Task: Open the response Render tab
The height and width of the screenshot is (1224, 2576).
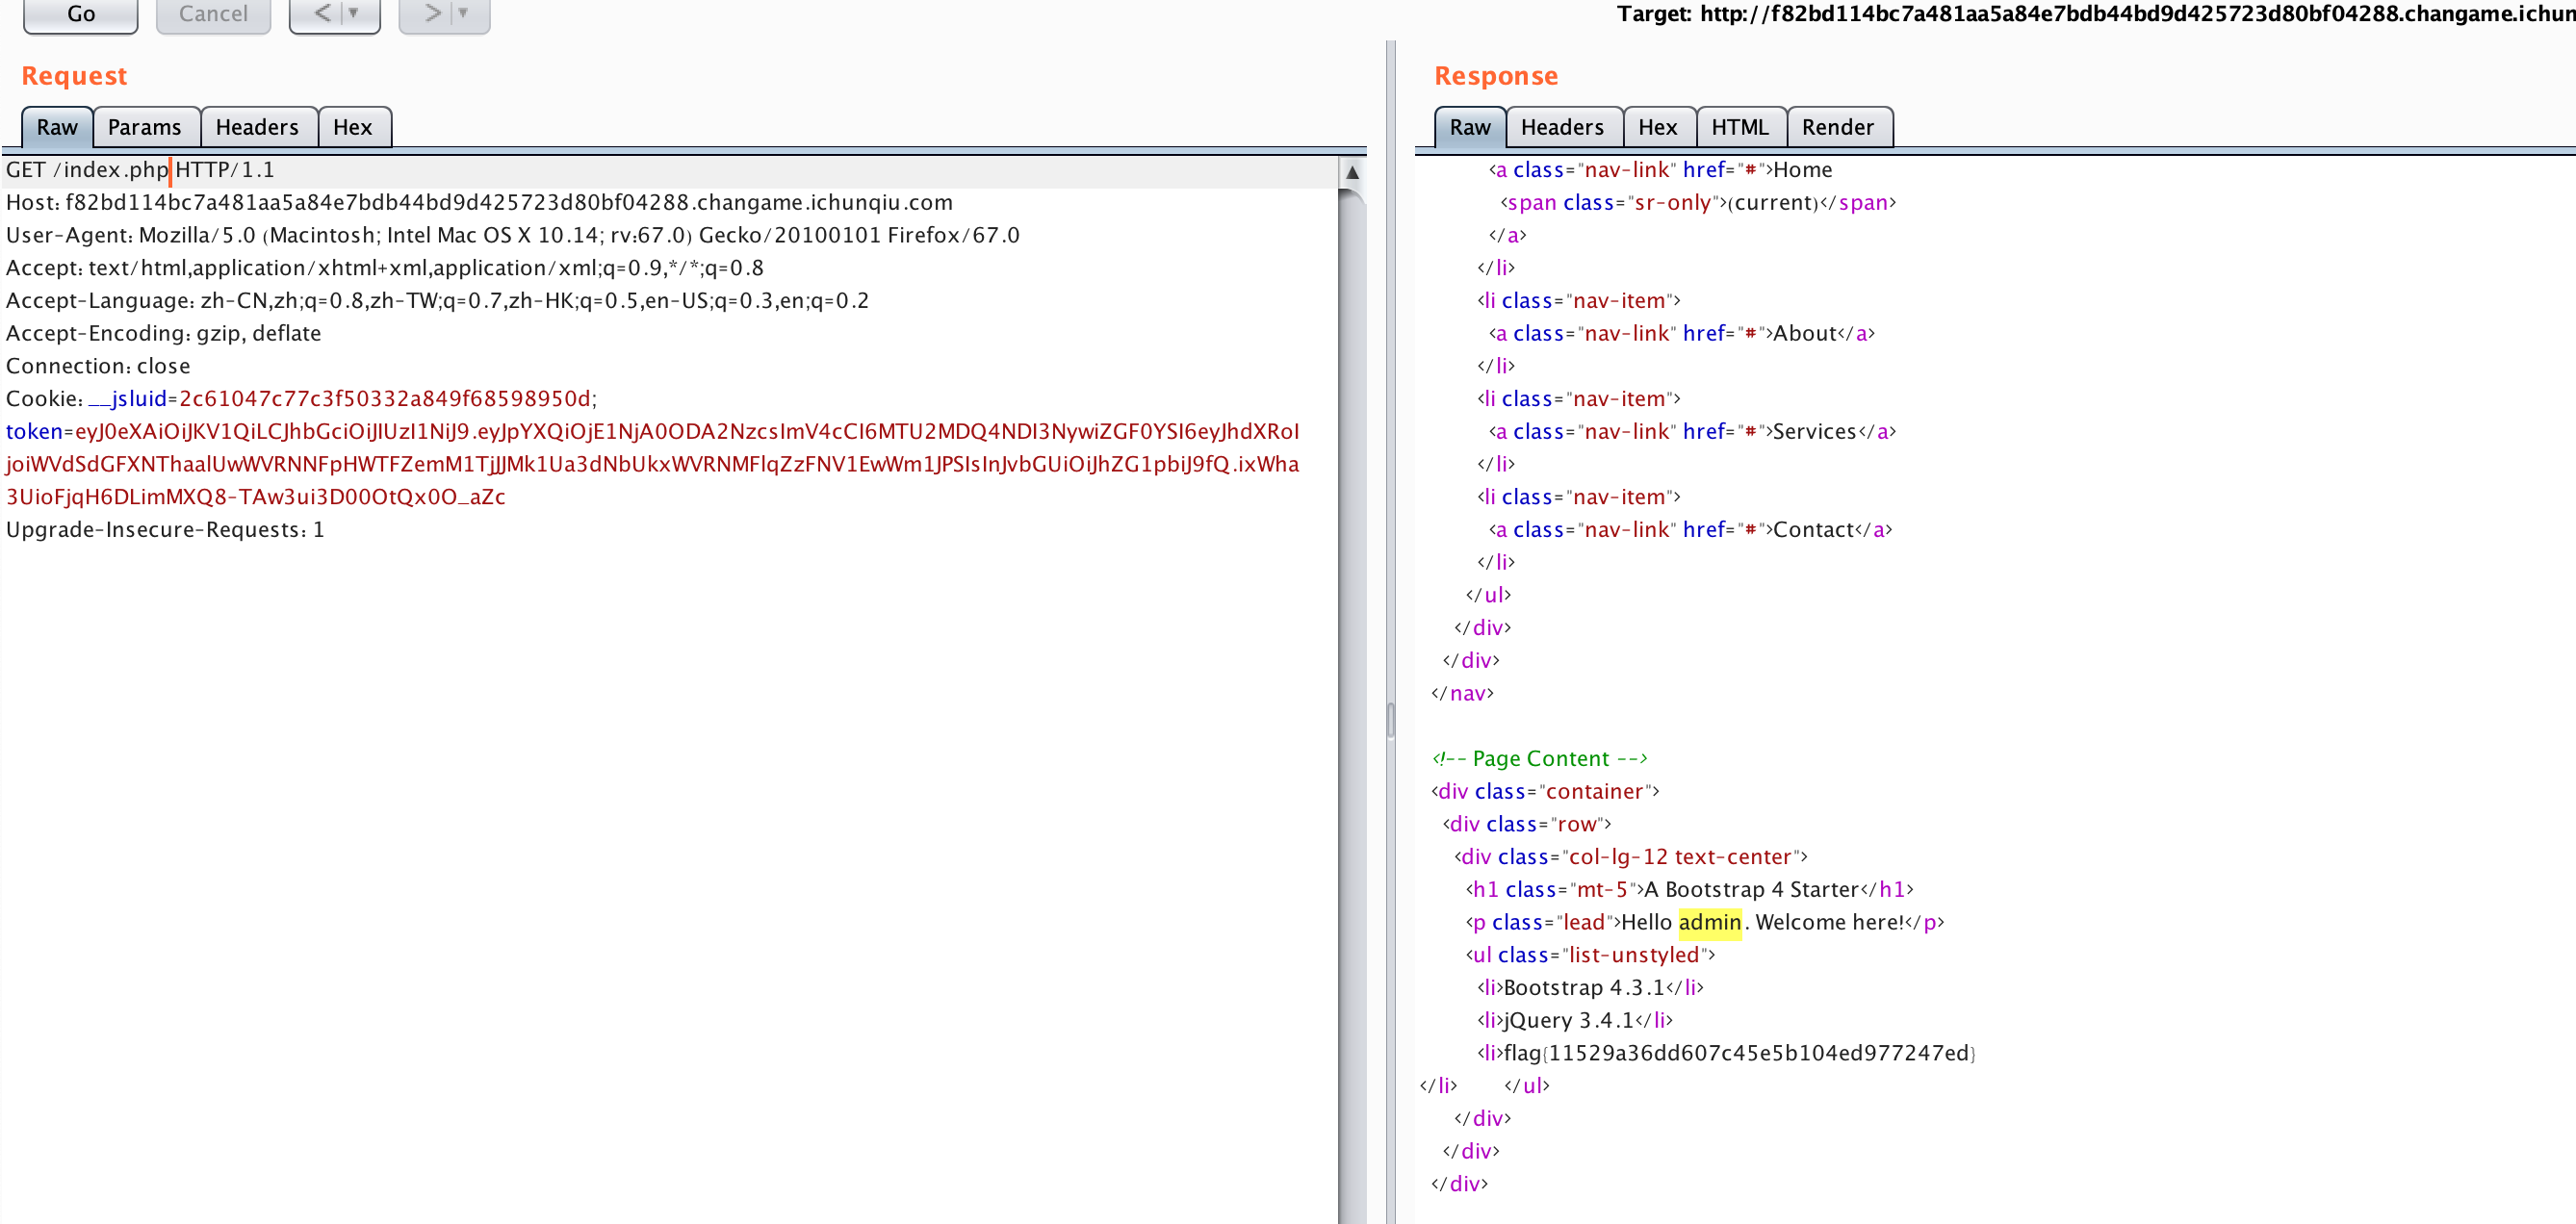Action: coord(1837,128)
